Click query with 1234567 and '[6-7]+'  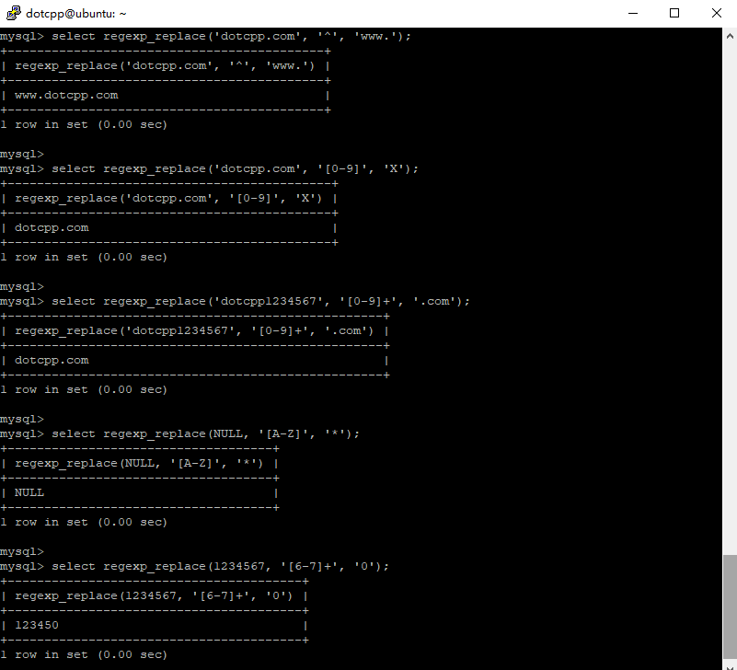pos(221,567)
